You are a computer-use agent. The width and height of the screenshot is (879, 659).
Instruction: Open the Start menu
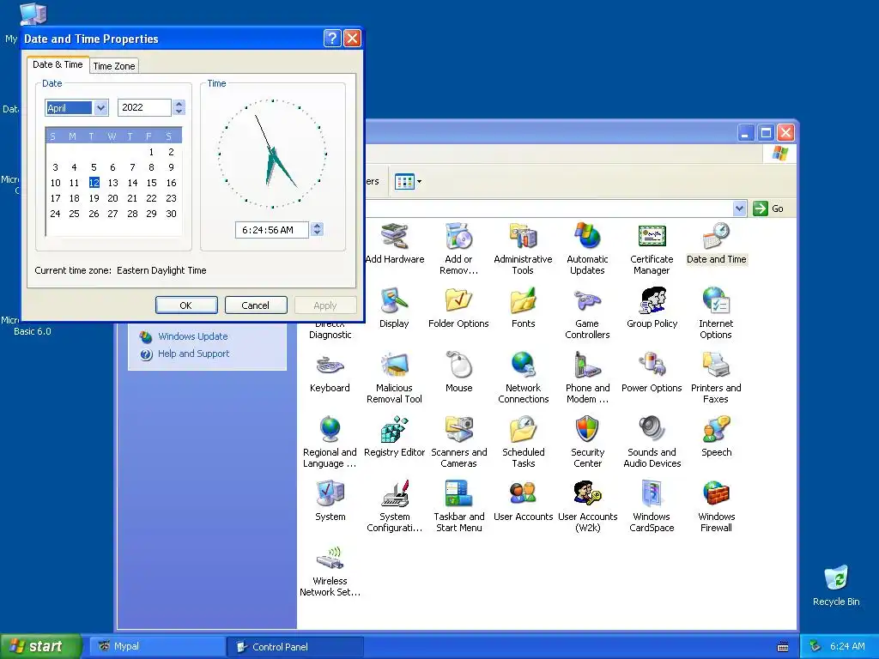tap(39, 646)
